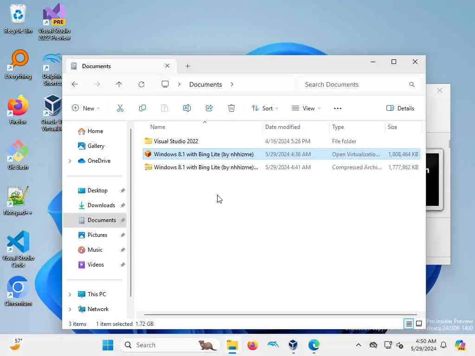Image resolution: width=475 pixels, height=356 pixels.
Task: Select Network in navigation pane
Action: (x=98, y=309)
